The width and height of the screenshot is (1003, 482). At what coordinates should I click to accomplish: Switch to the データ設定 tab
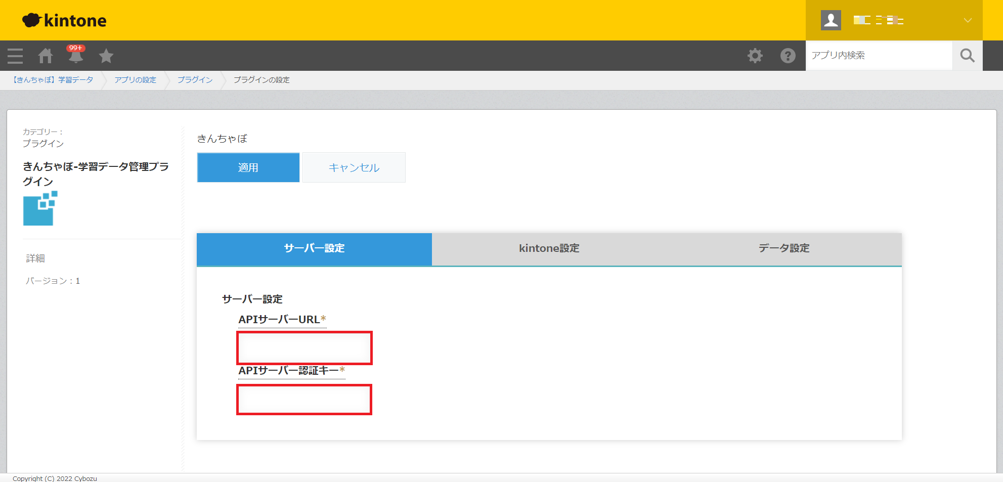tap(783, 248)
